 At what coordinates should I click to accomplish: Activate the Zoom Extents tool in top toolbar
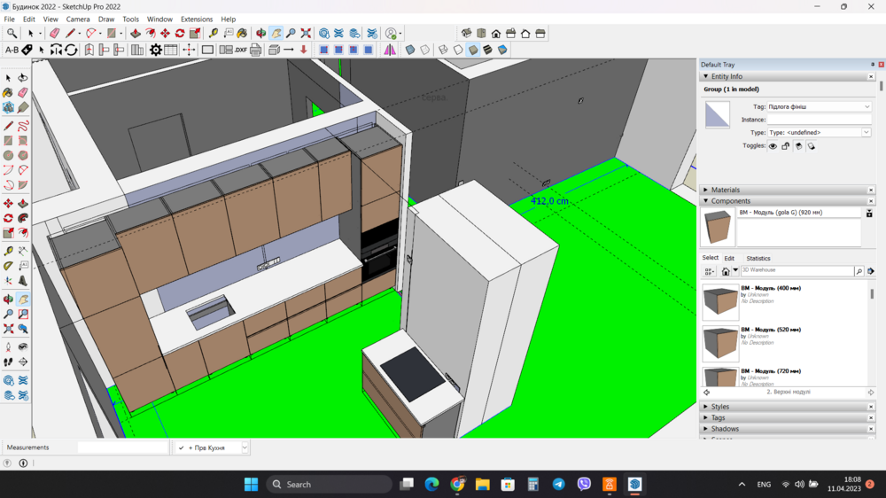pyautogui.click(x=306, y=34)
